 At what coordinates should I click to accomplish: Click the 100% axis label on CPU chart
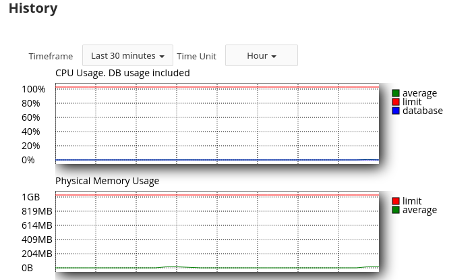tap(34, 89)
